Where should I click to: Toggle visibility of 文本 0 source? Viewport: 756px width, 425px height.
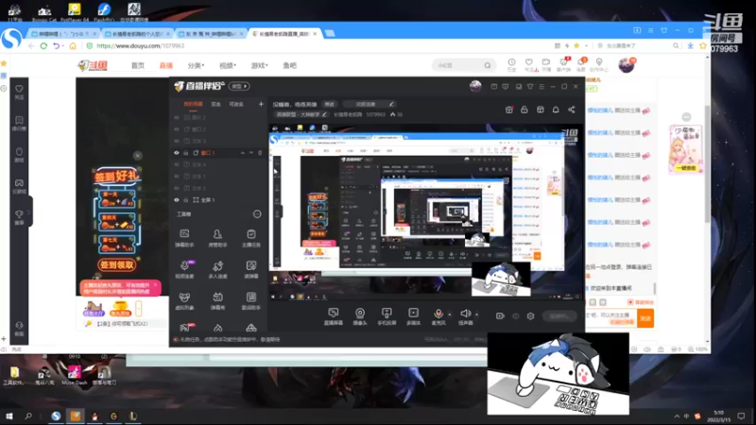177,164
